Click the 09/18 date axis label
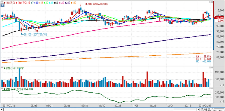This screenshot has width=225, height=111. coord(85,106)
